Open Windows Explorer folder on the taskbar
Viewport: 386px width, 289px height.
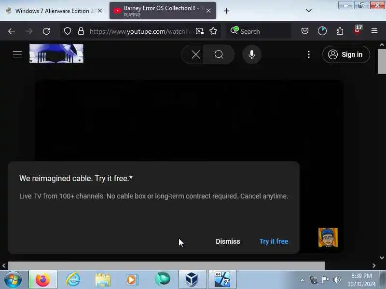[x=103, y=280]
